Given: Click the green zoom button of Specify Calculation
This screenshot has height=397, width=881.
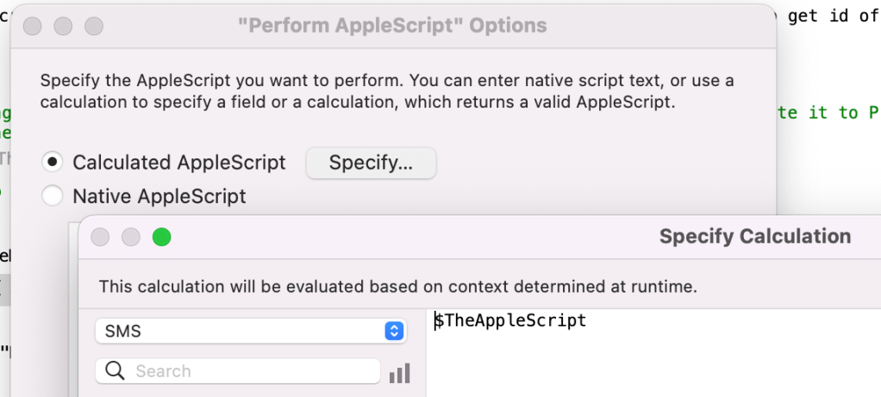Looking at the screenshot, I should click(x=161, y=237).
